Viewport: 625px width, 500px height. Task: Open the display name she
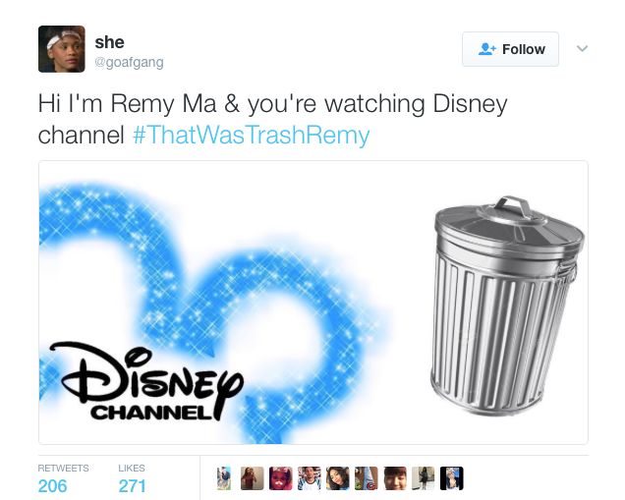click(x=110, y=42)
